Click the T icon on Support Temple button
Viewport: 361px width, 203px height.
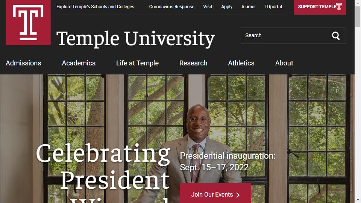click(339, 6)
